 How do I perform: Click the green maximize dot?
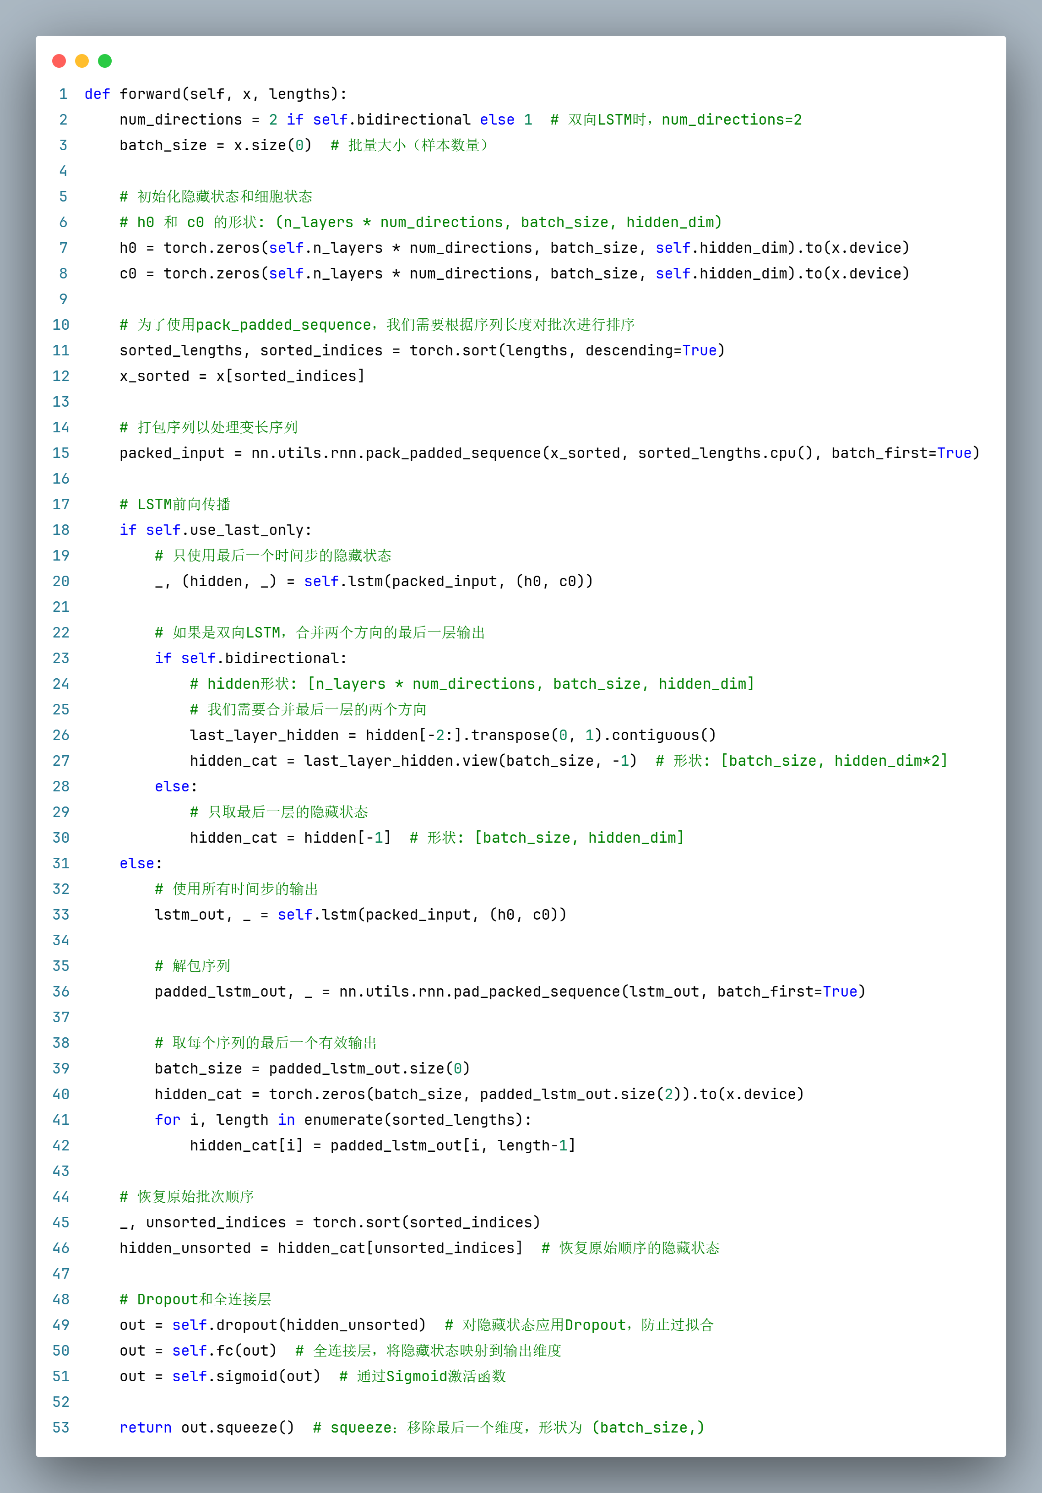[105, 61]
